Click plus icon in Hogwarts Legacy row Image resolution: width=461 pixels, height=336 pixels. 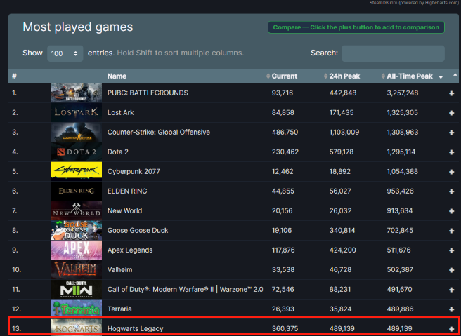452,329
